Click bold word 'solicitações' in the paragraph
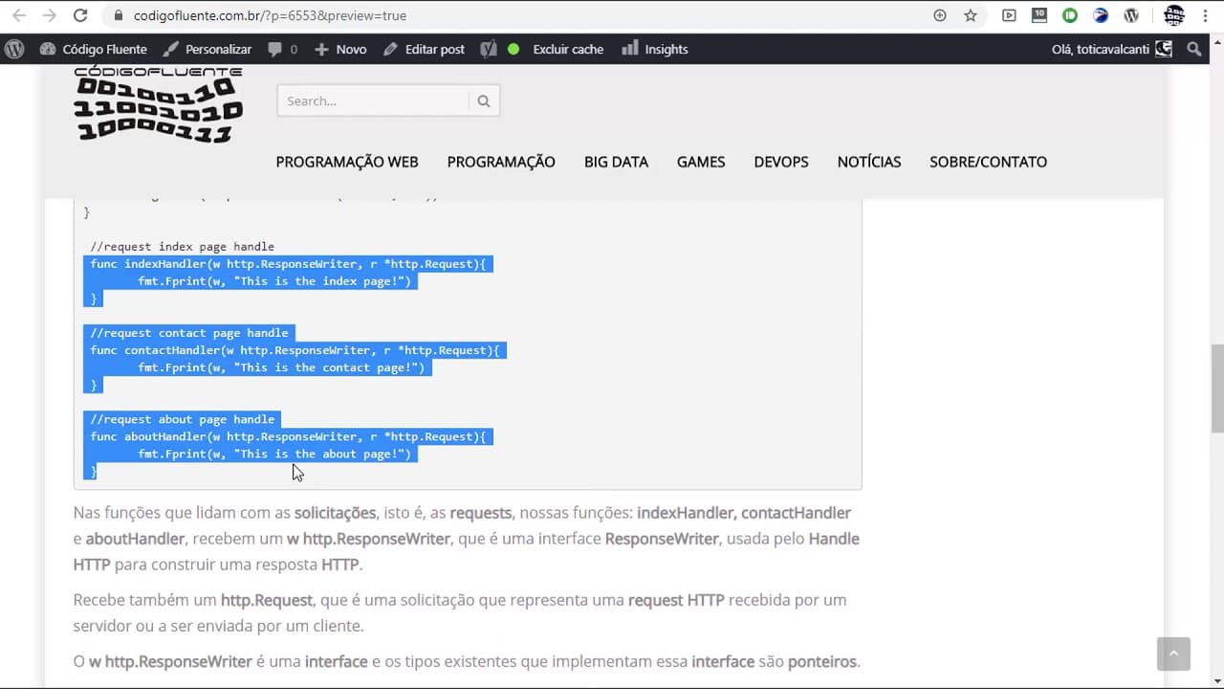The width and height of the screenshot is (1224, 689). pyautogui.click(x=335, y=513)
